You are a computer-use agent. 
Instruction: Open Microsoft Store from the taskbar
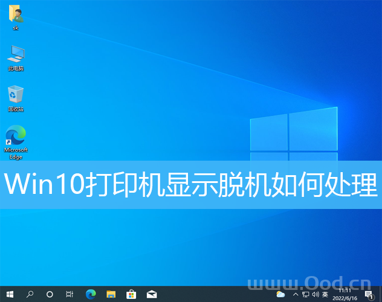131,294
